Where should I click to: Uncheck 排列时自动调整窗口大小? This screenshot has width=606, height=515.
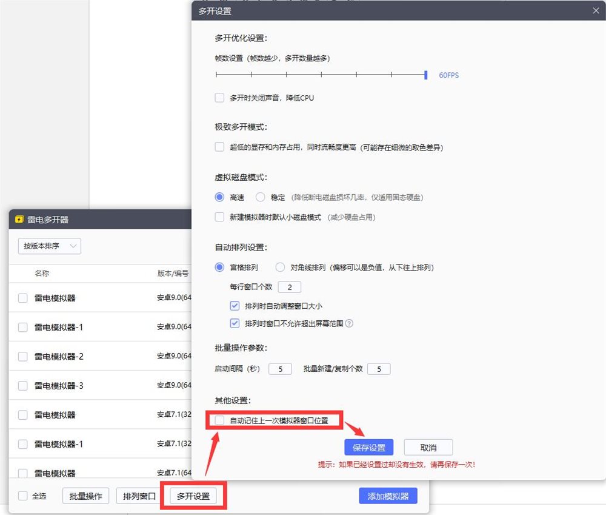coord(235,306)
